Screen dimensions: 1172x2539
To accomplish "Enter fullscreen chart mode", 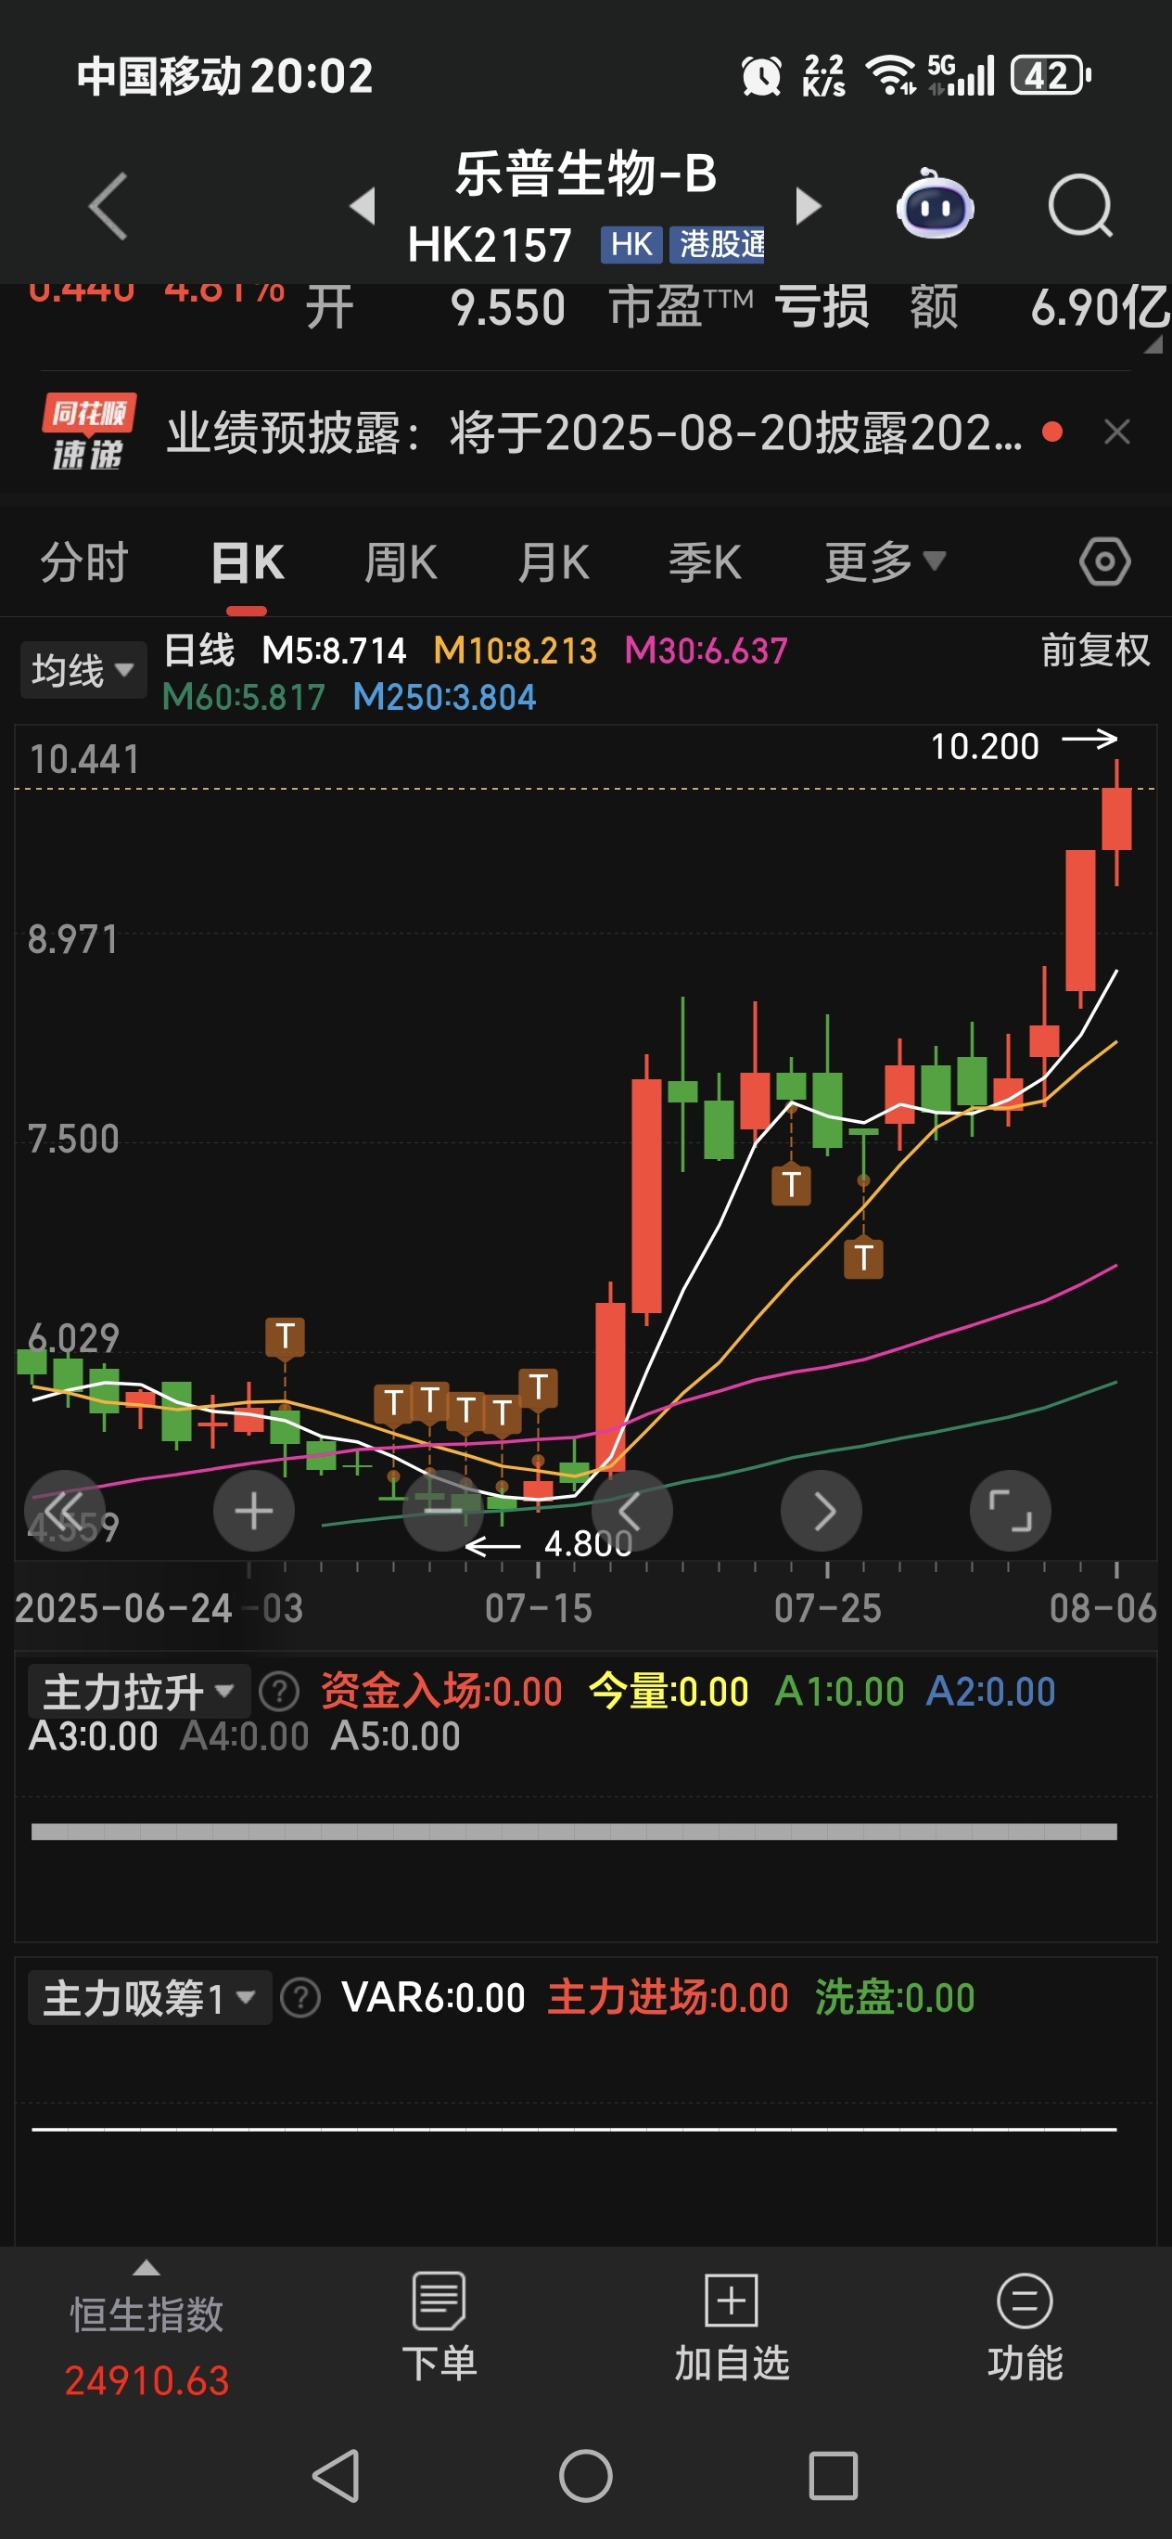I will coord(1011,1510).
